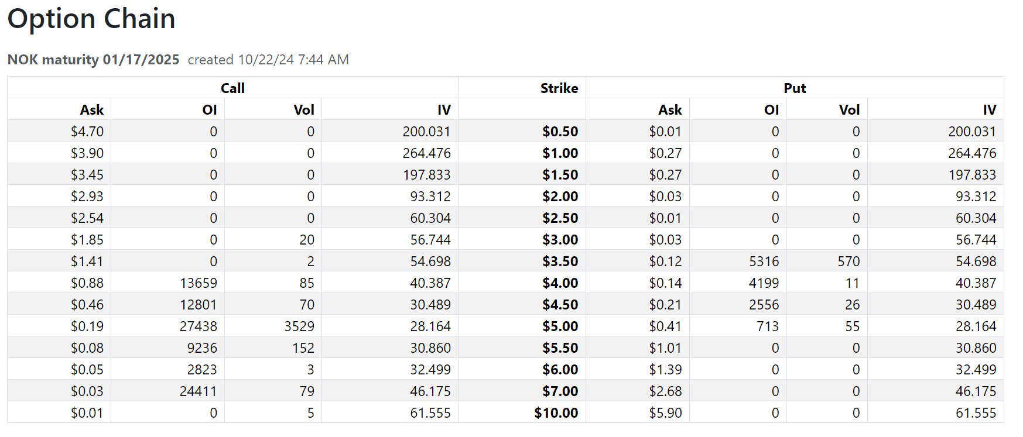The image size is (1023, 437).
Task: Click the $5.90 put ask cell
Action: click(666, 413)
